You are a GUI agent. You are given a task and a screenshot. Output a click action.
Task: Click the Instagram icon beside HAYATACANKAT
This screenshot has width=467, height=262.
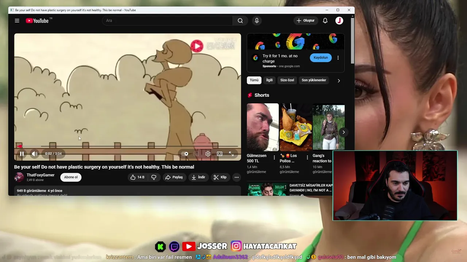(x=236, y=246)
